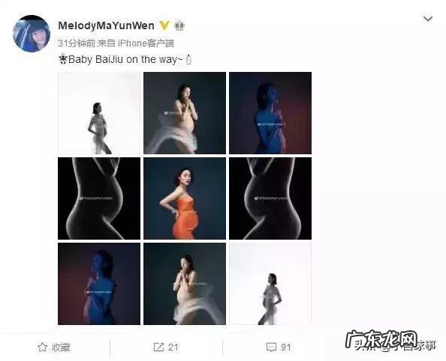Image resolution: width=446 pixels, height=361 pixels.
Task: Click the MelodyMaYunWen profile avatar
Action: [32, 34]
